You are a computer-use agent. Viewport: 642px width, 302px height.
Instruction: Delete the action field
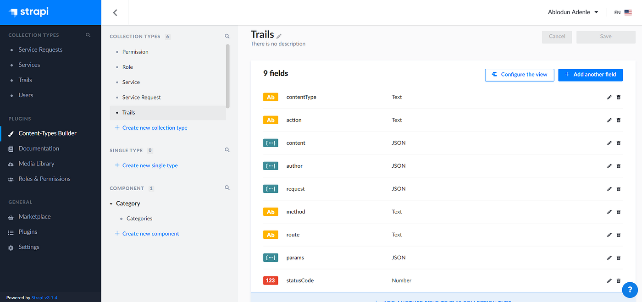(x=619, y=120)
